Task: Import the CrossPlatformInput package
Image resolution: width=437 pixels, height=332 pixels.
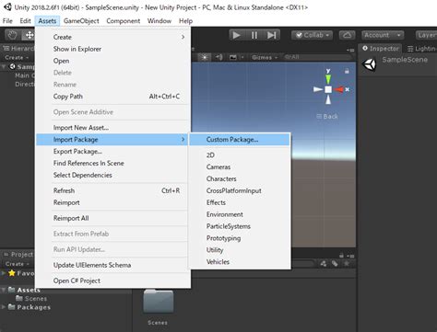Action: pyautogui.click(x=240, y=190)
